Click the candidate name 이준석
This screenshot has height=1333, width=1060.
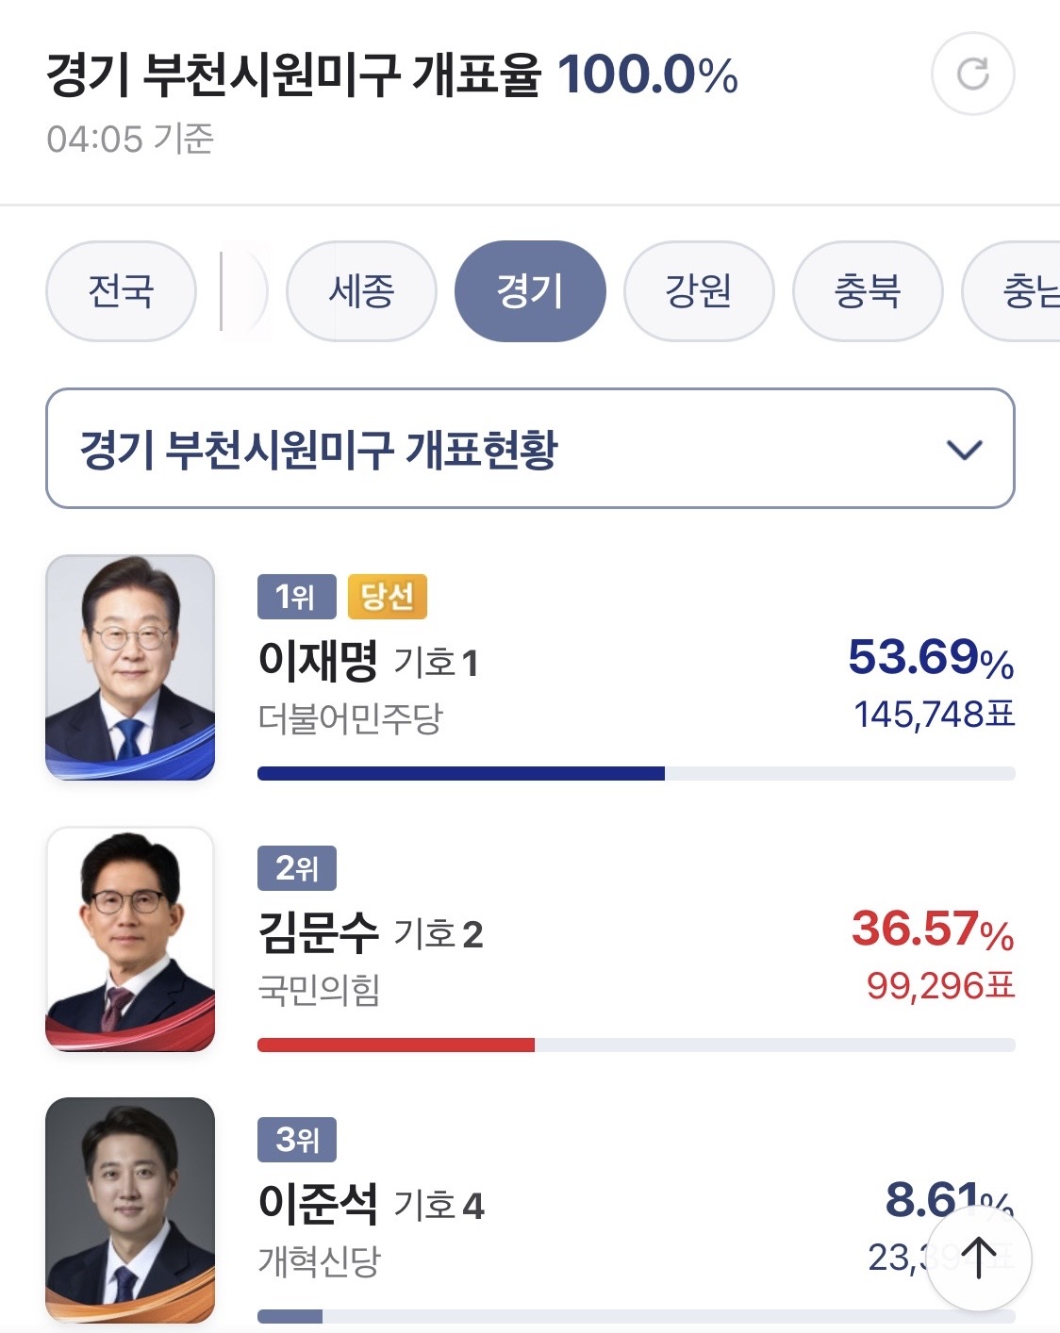(318, 1204)
